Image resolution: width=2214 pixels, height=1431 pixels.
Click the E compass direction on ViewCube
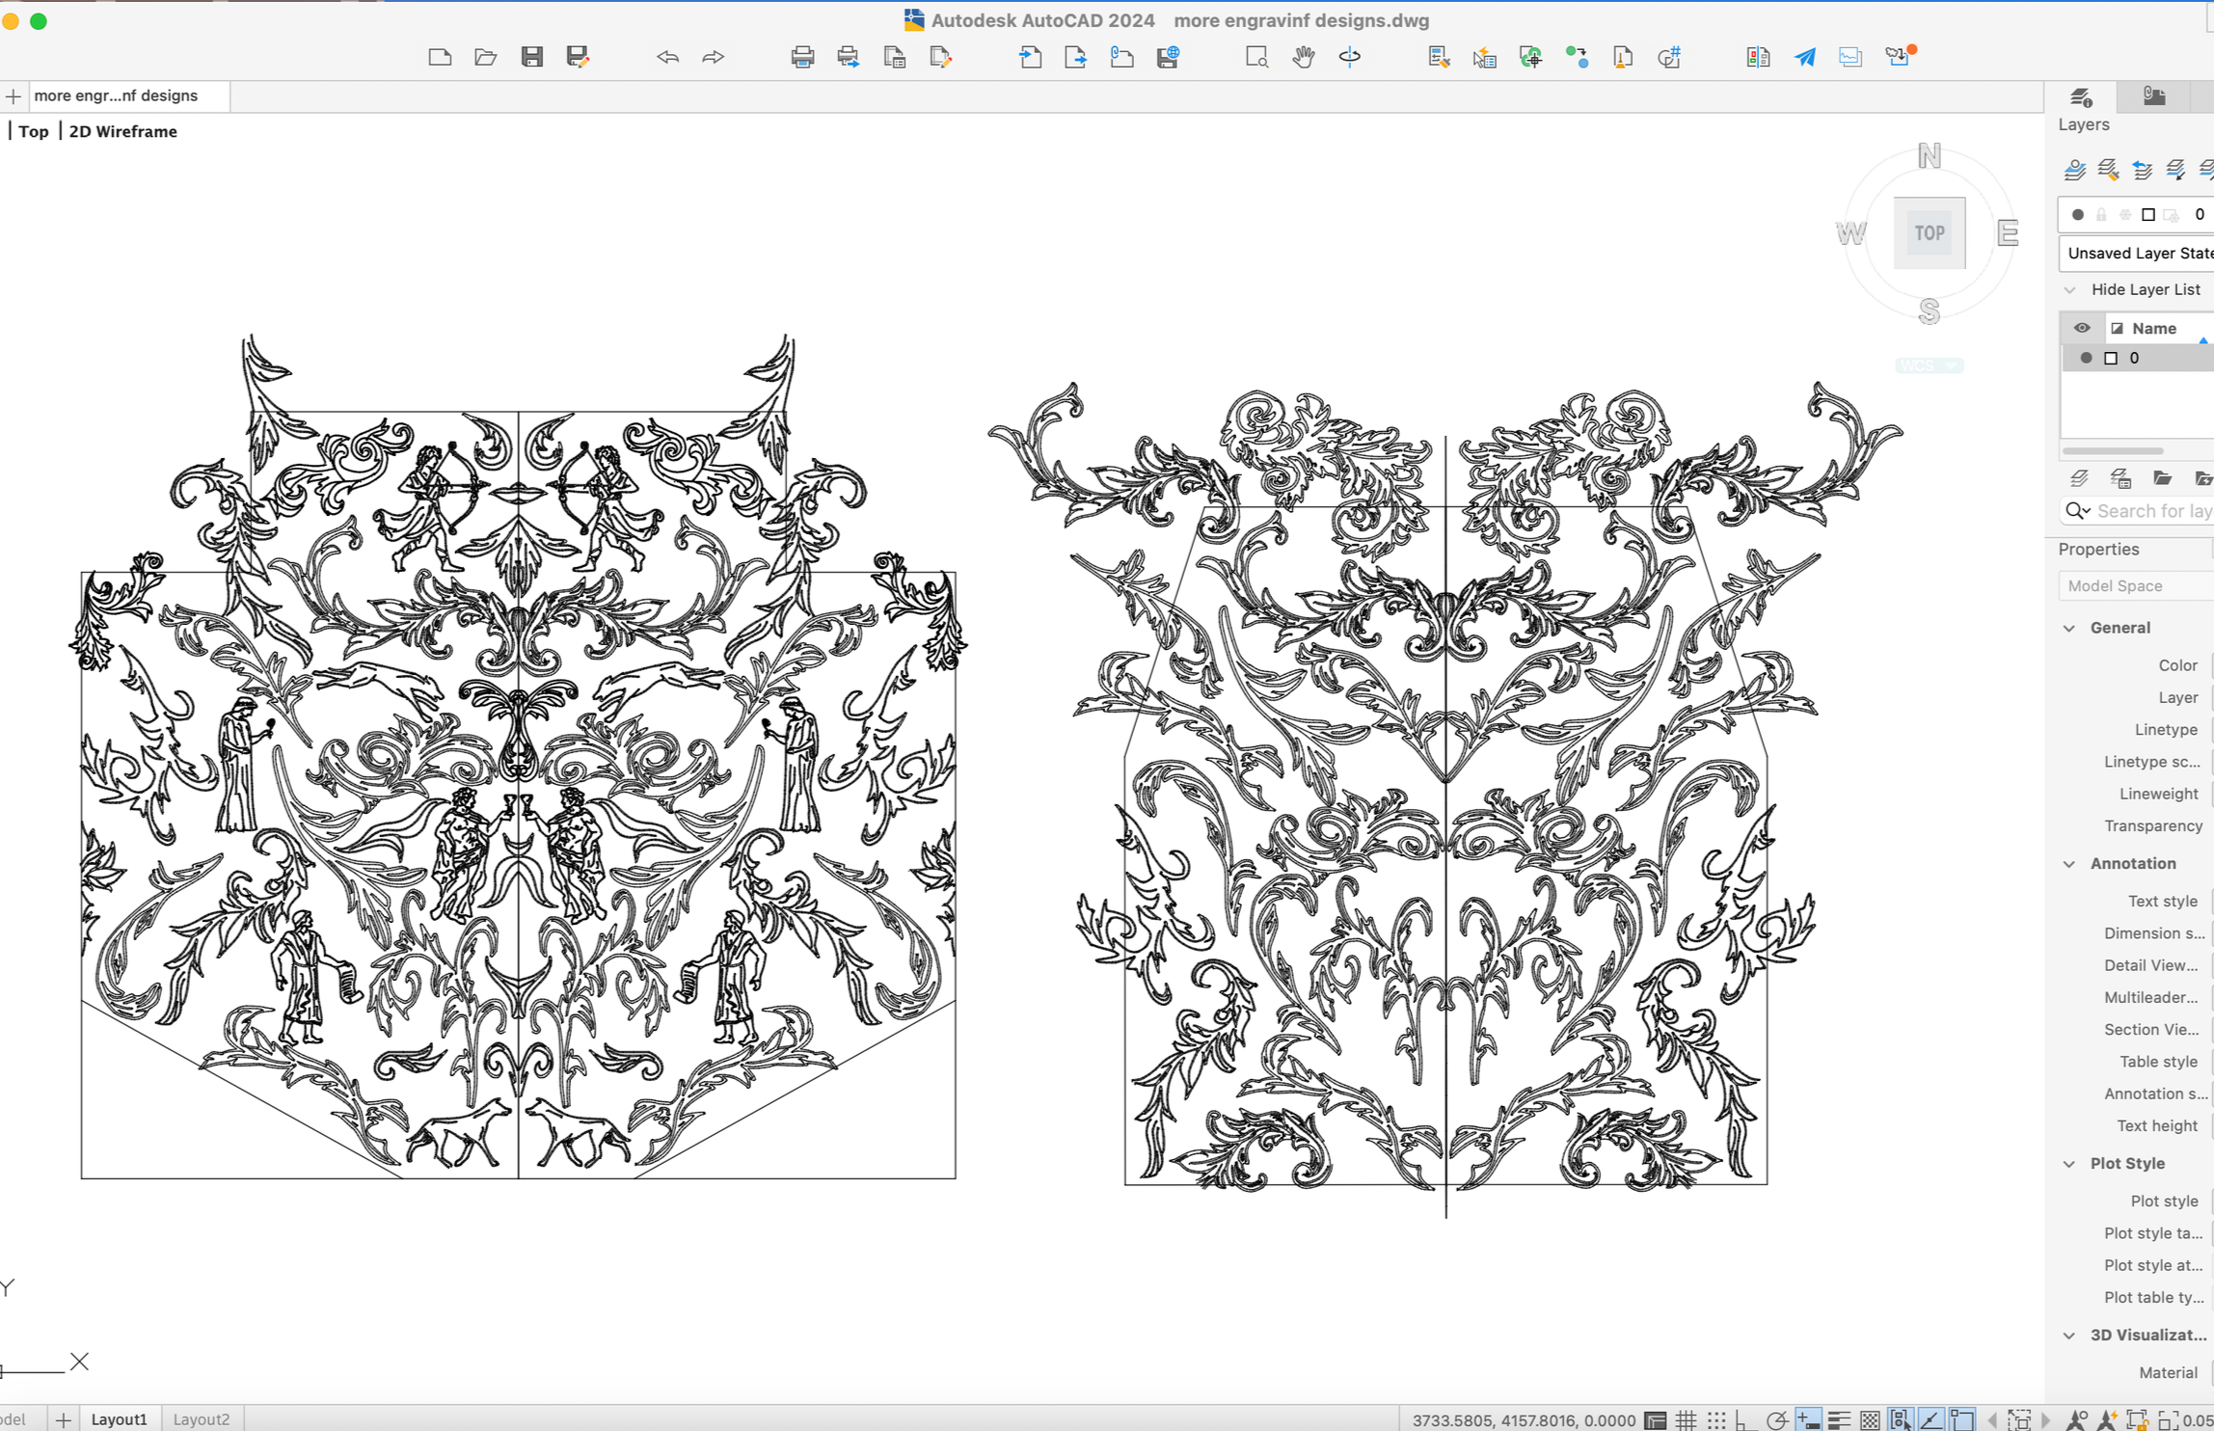click(x=2008, y=233)
